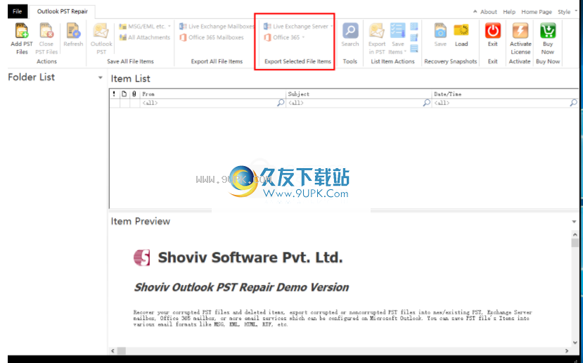Click top small list icon in List Item Actions
Viewport: 583px width, 363px height.
[414, 27]
